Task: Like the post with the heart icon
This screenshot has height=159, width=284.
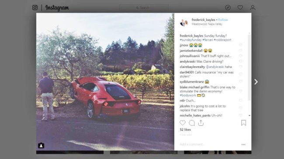Action: click(x=182, y=123)
